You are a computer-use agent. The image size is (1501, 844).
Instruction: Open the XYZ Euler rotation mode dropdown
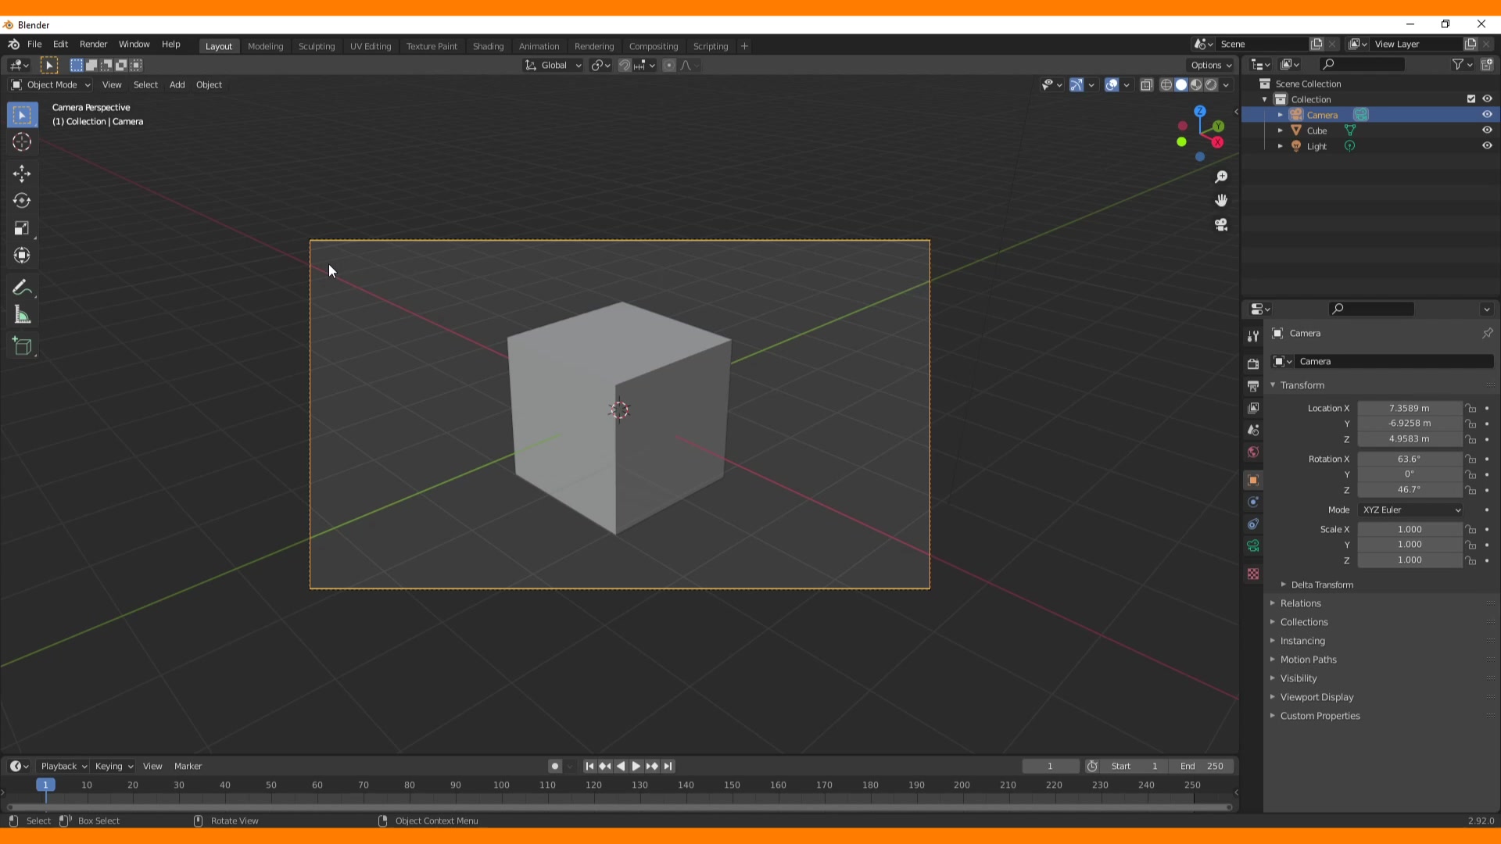[1411, 510]
